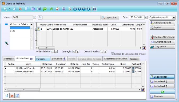Click the green refresh blocks toolbar icon

(51, 9)
